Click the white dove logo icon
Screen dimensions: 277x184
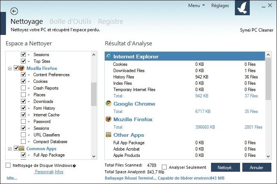click(242, 8)
